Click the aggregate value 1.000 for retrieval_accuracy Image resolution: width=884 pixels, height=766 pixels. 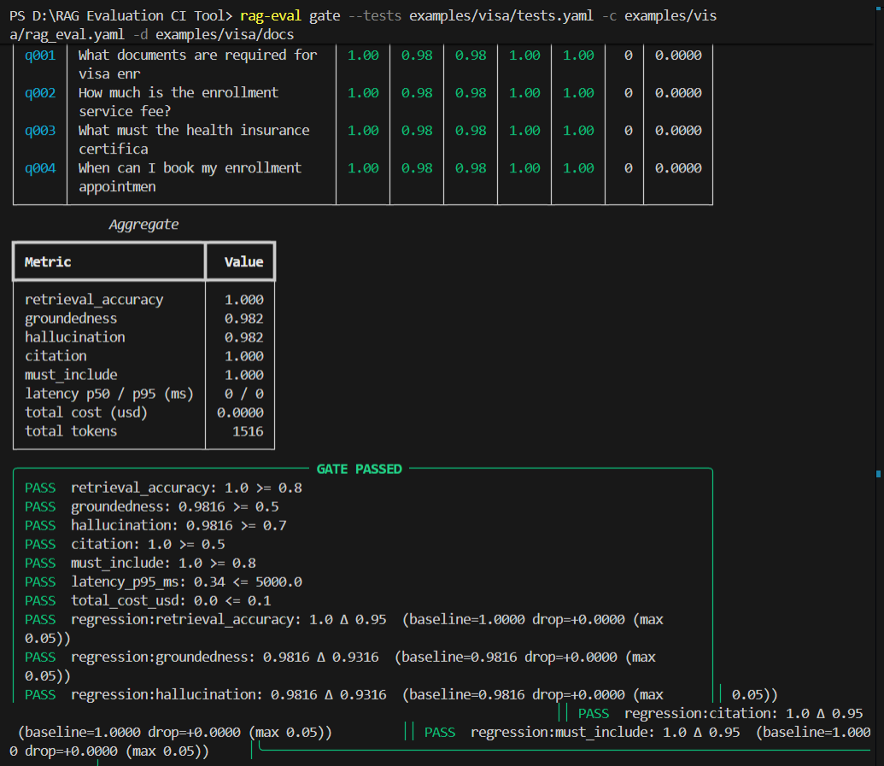click(x=243, y=300)
